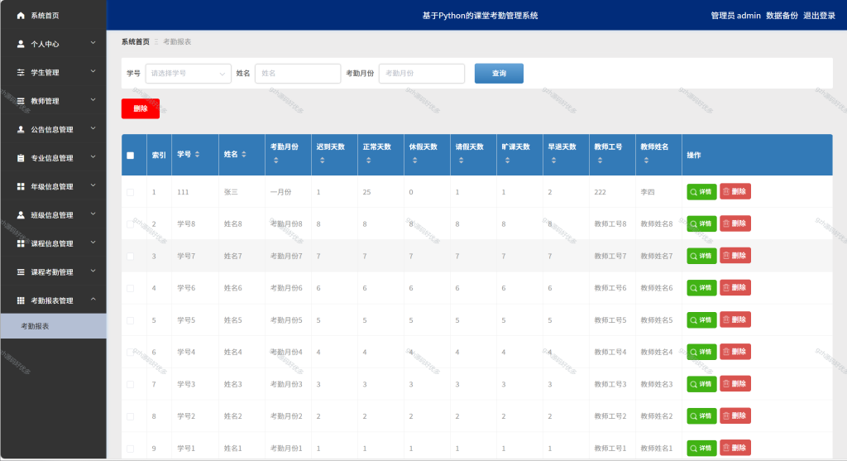Click the 年级信息管理 grid icon

[21, 186]
